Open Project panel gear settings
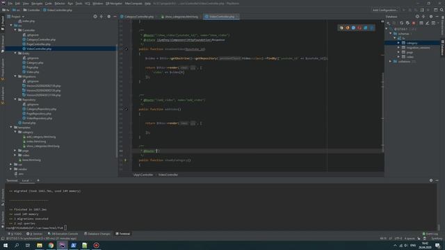This screenshot has width=445, height=250. click(x=108, y=17)
